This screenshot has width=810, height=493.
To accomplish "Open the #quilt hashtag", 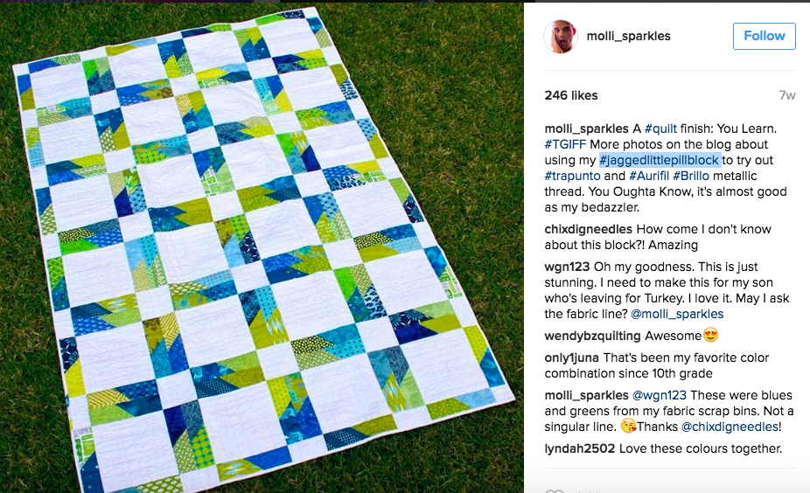I will pyautogui.click(x=660, y=128).
